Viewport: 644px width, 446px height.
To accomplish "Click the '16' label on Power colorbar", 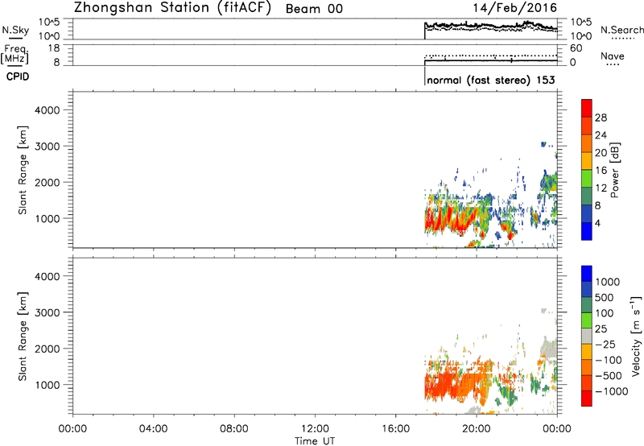I will [x=601, y=170].
